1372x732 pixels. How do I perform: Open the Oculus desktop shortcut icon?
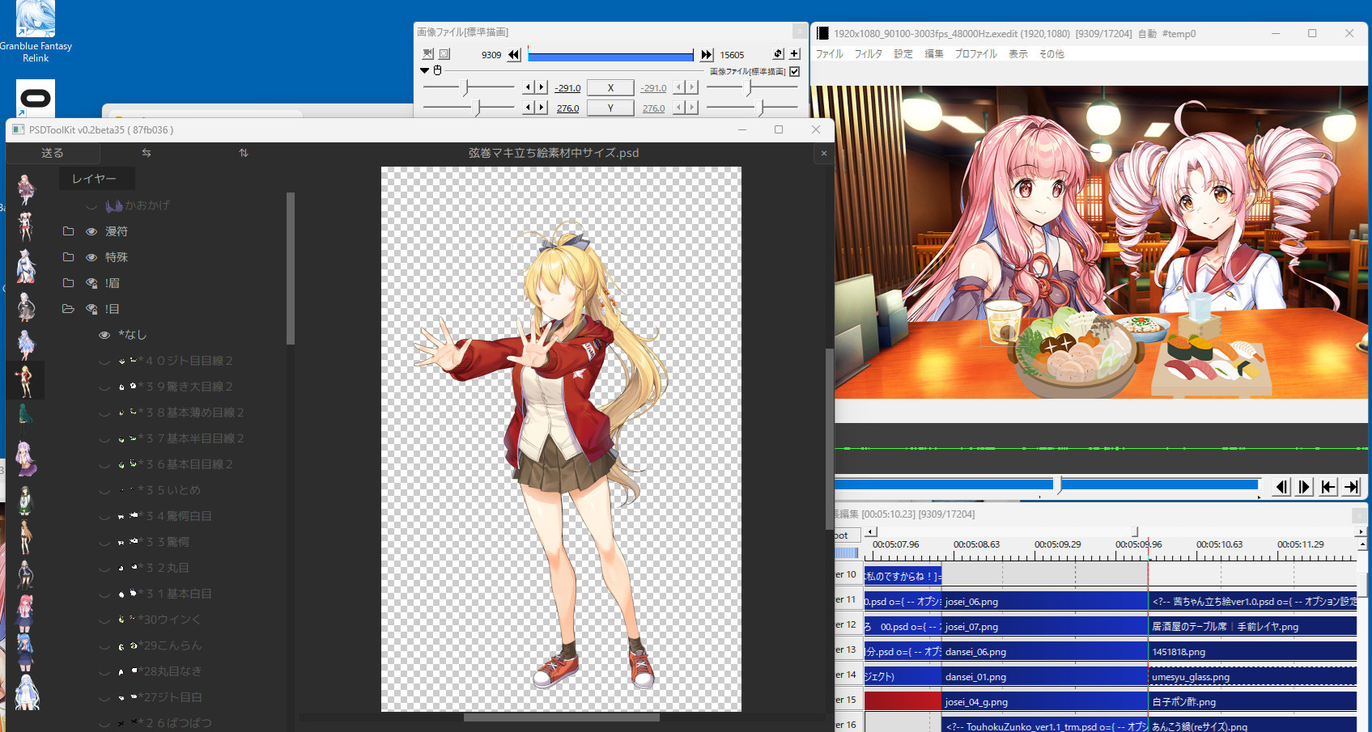(36, 99)
